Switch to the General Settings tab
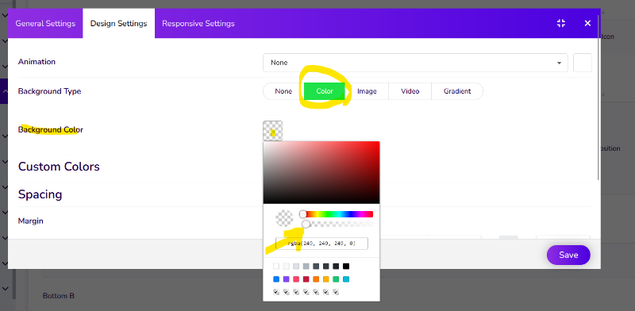 (45, 24)
